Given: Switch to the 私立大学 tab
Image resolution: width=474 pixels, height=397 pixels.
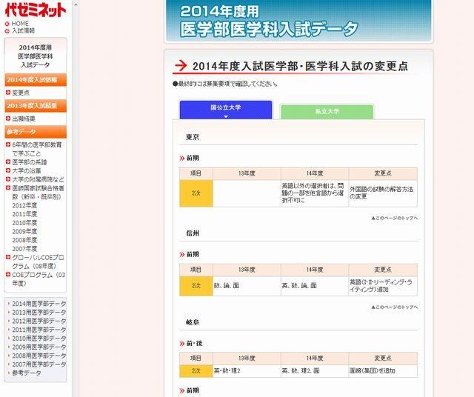Looking at the screenshot, I should (x=327, y=112).
